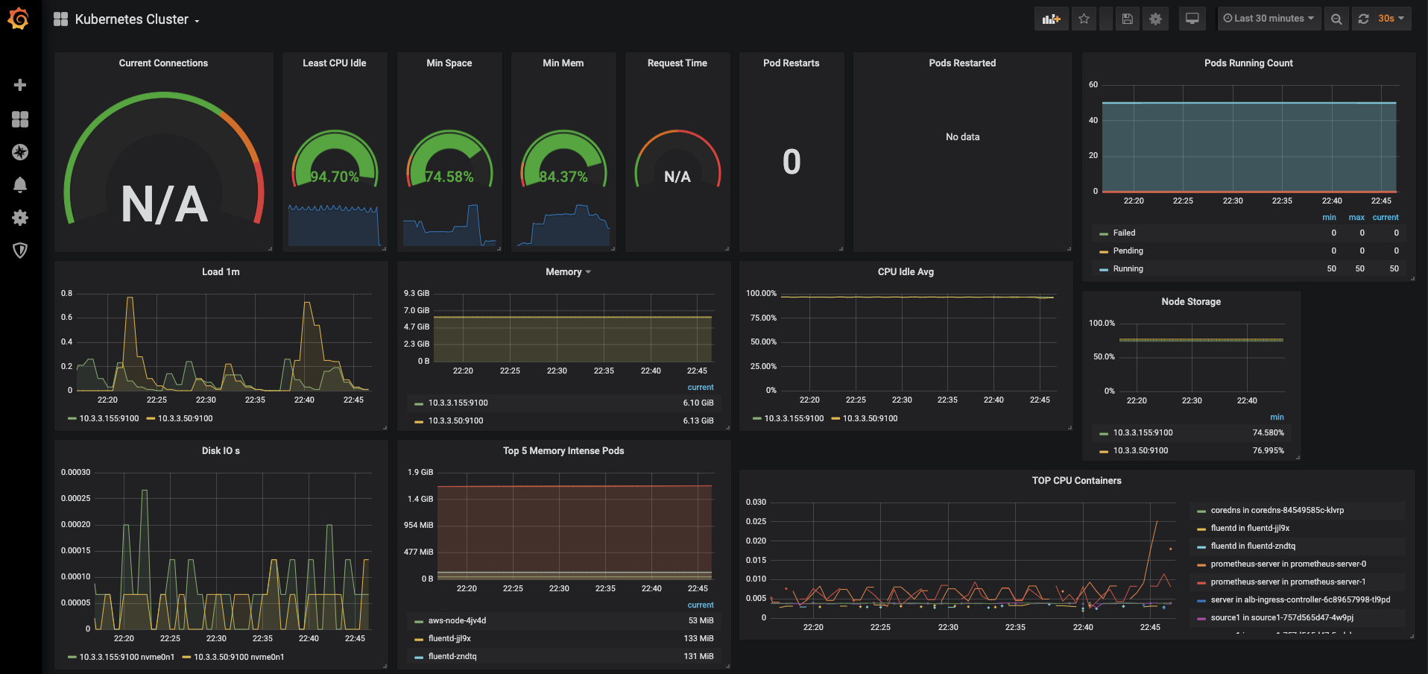
Task: Open Alerting bell in the sidebar
Action: [20, 185]
